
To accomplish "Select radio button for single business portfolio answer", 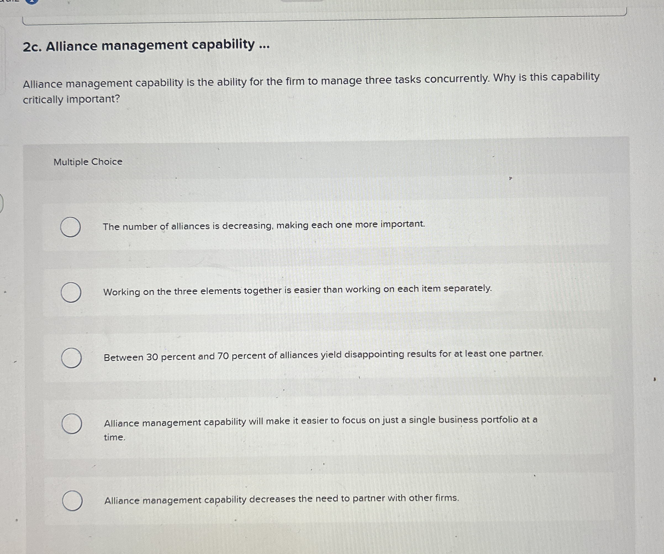I will 71,424.
